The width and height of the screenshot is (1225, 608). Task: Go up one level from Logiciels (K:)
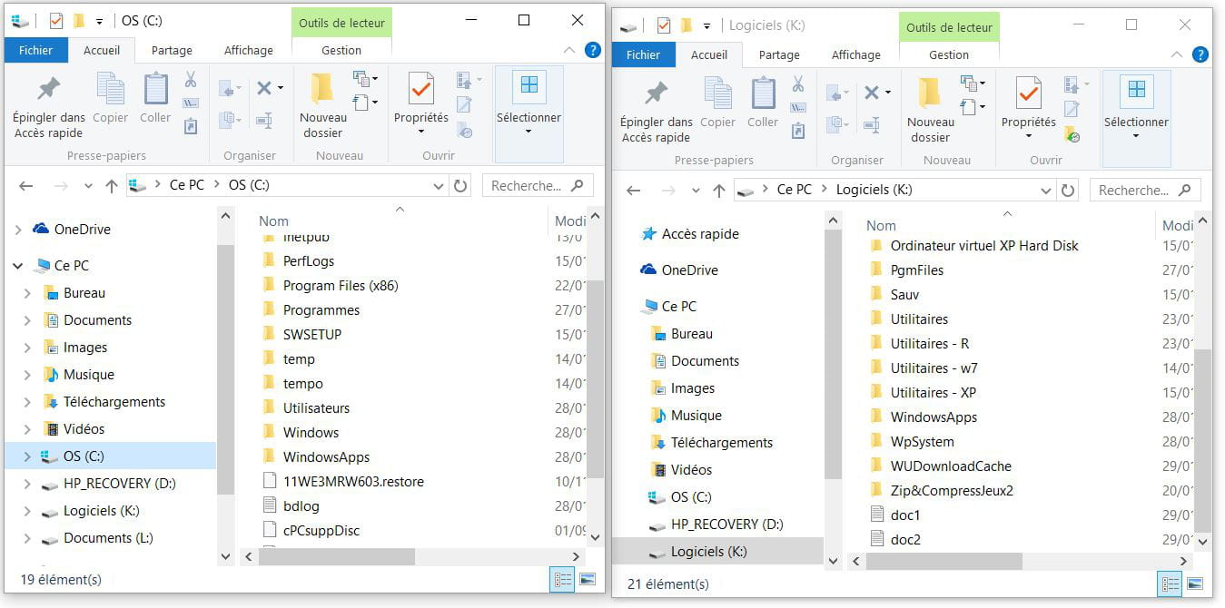click(x=718, y=191)
